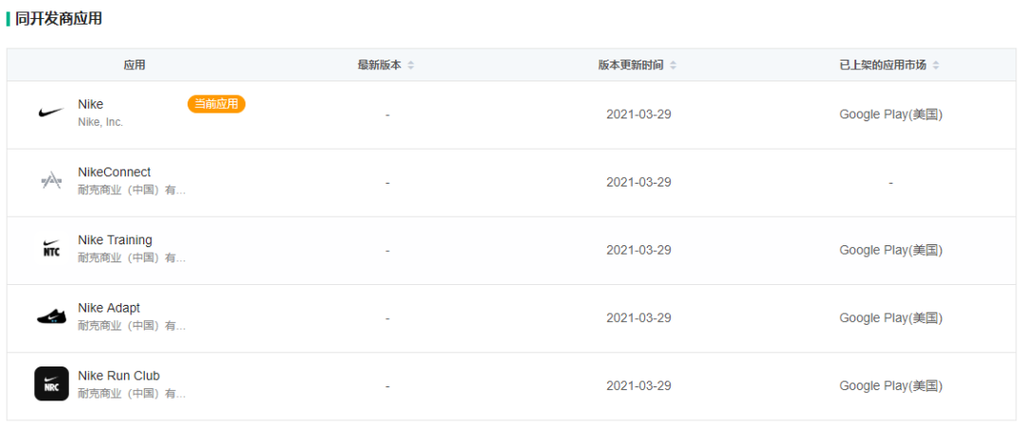This screenshot has width=1023, height=428.
Task: Select the NikeConnect placeholder app icon
Action: (x=51, y=181)
